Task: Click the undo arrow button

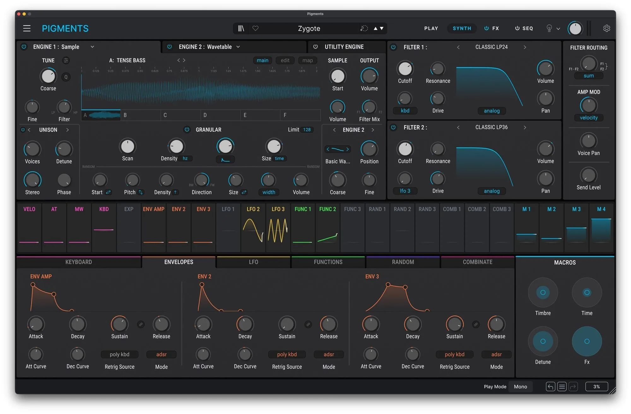Action: pyautogui.click(x=550, y=387)
